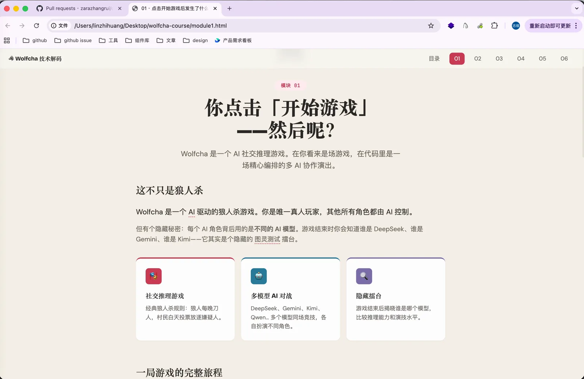Open the github issue bookmark folder

coord(73,41)
